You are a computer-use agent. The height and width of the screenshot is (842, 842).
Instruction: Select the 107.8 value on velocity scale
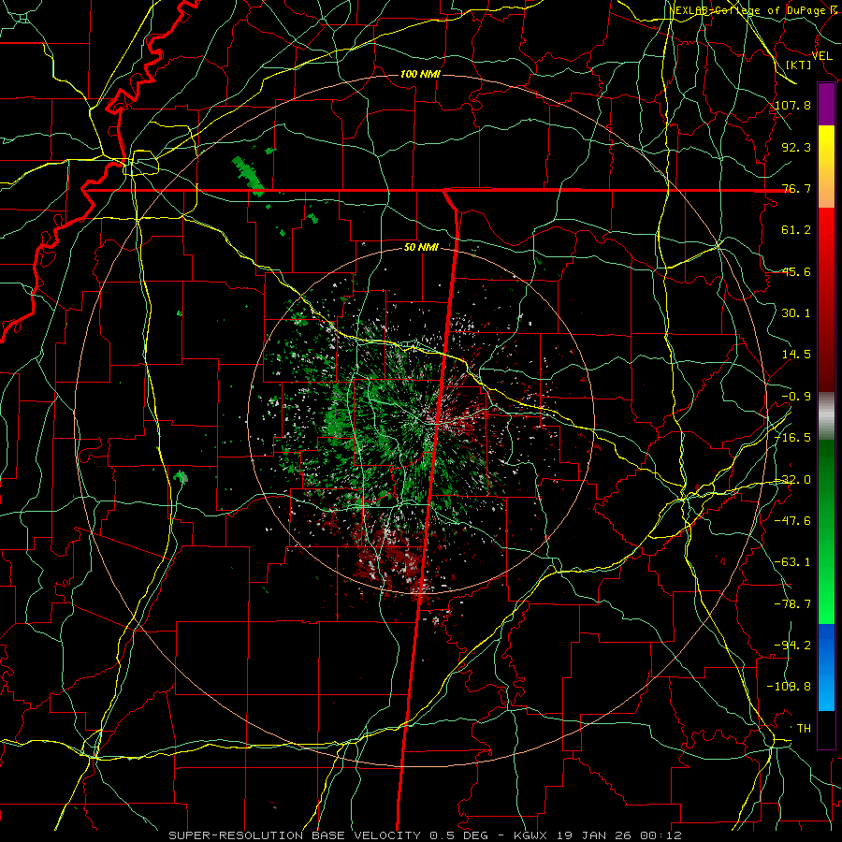point(793,105)
